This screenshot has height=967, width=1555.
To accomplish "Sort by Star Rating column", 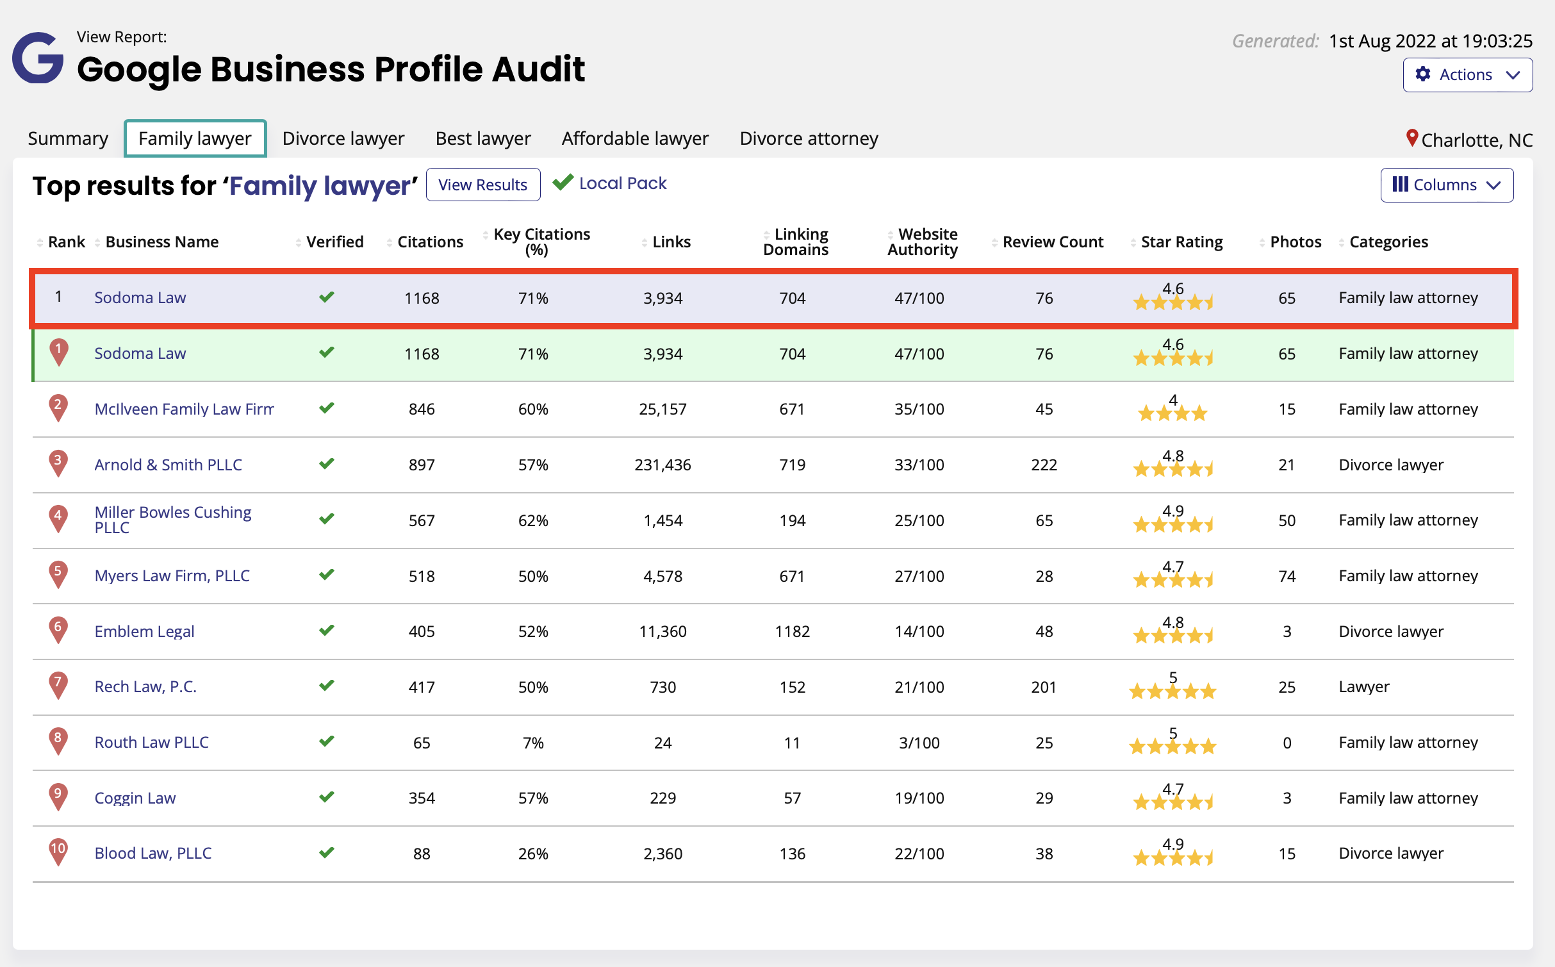I will [x=1177, y=242].
